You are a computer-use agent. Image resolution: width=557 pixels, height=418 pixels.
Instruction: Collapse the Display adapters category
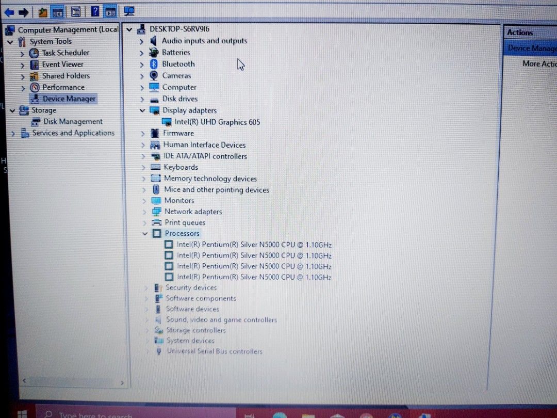pos(142,110)
